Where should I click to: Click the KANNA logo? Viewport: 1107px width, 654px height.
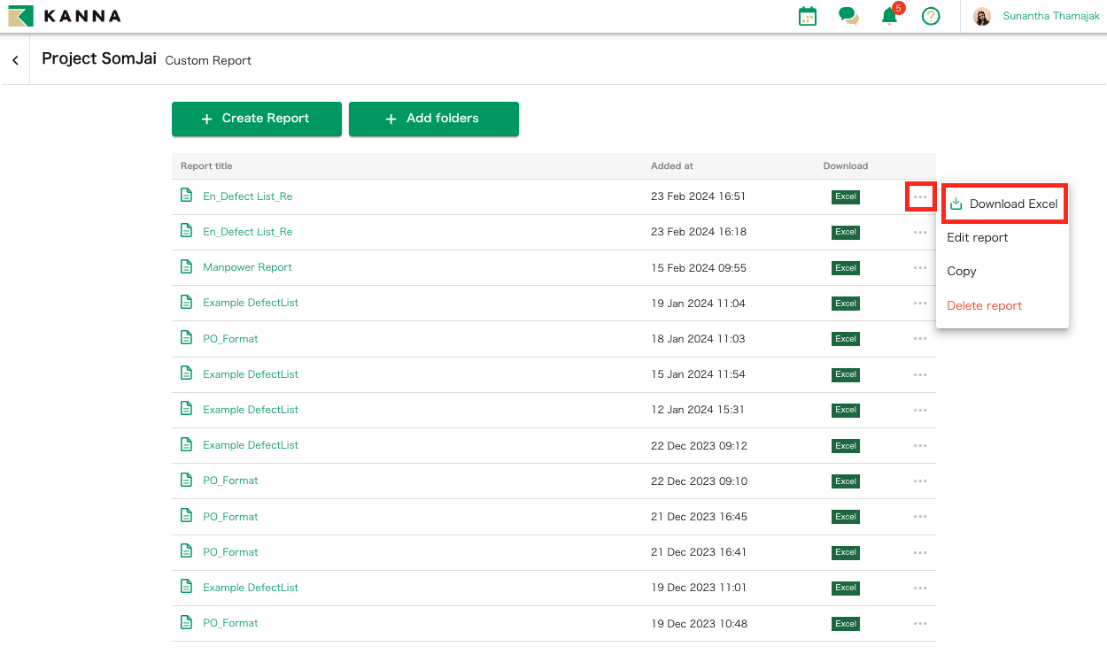tap(62, 15)
